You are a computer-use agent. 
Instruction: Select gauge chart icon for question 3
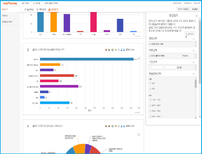coord(115,50)
